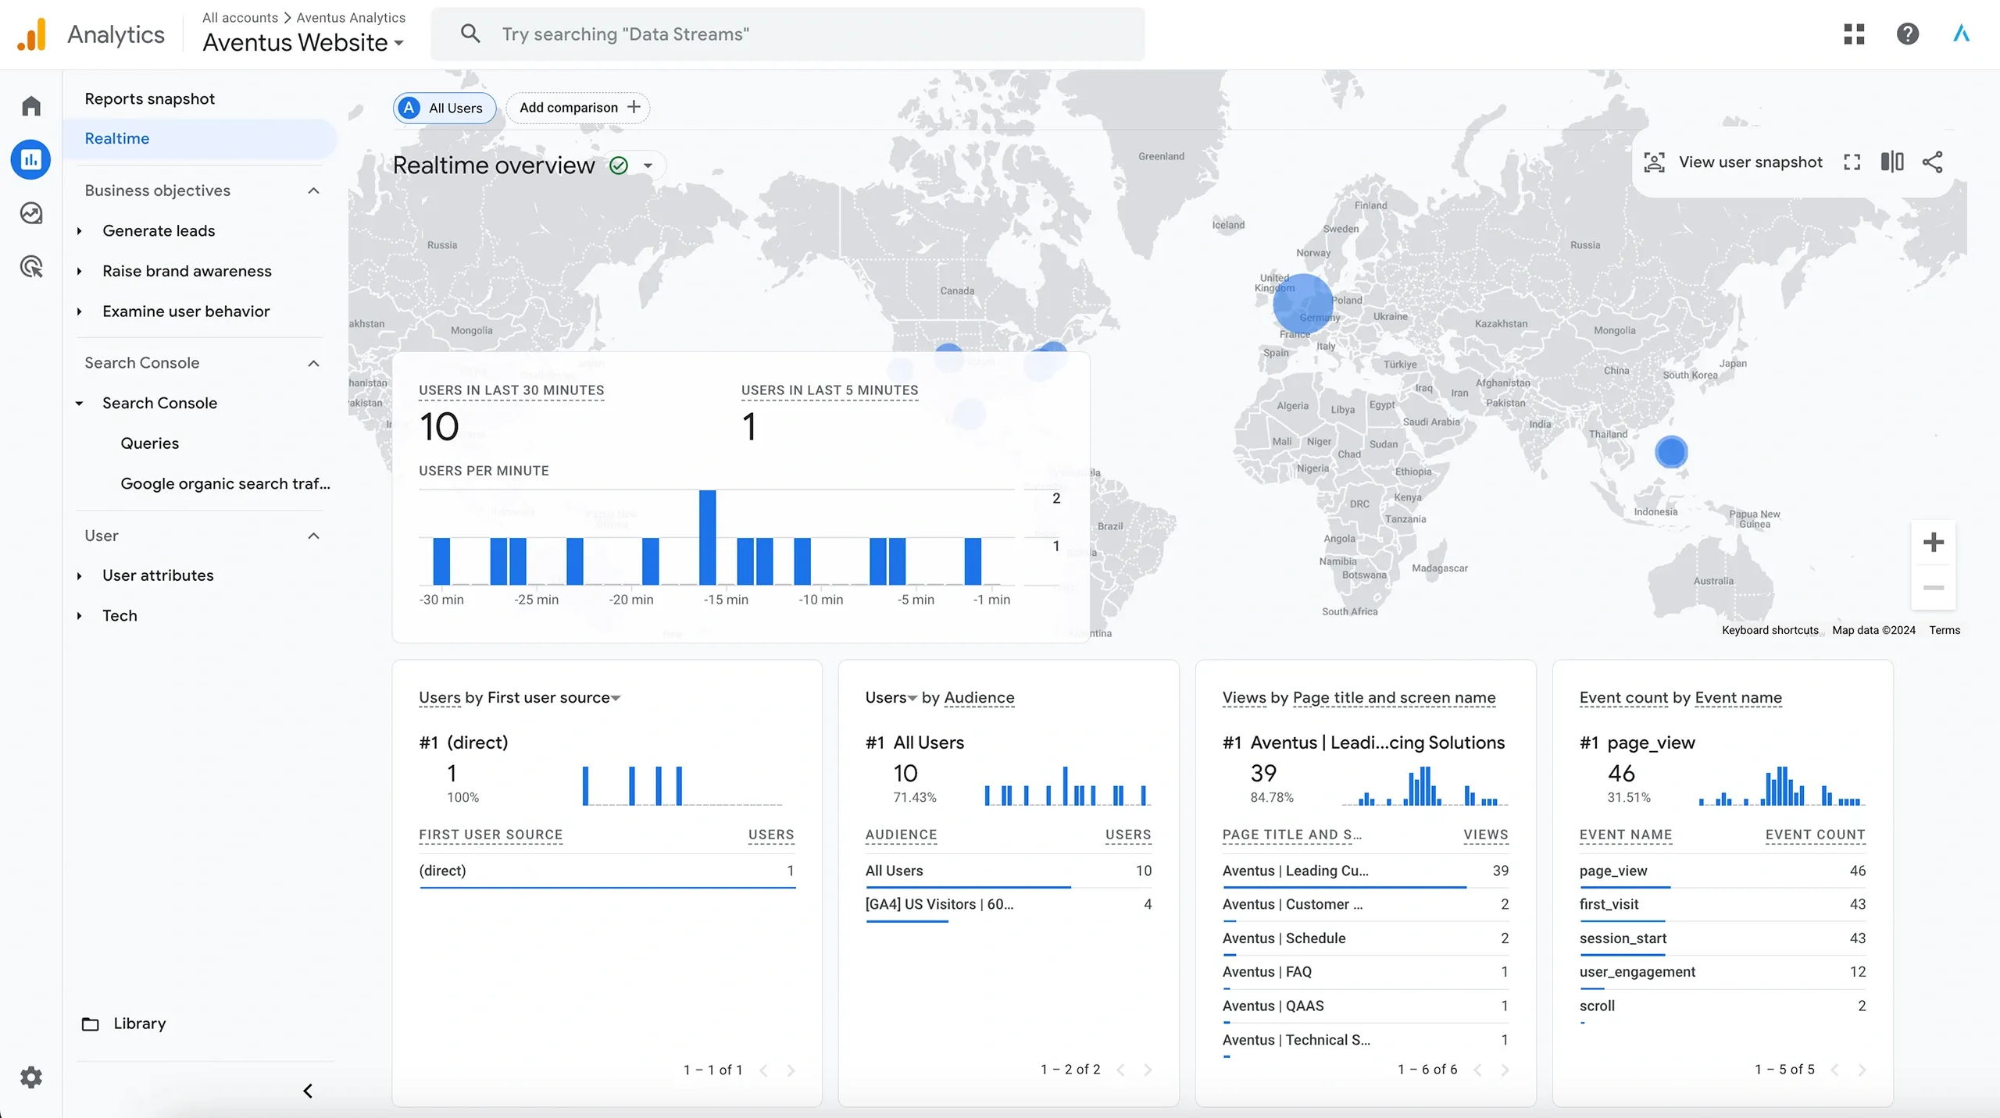Open the Home icon in left rail
Screen dimensions: 2000x1118
click(x=31, y=106)
